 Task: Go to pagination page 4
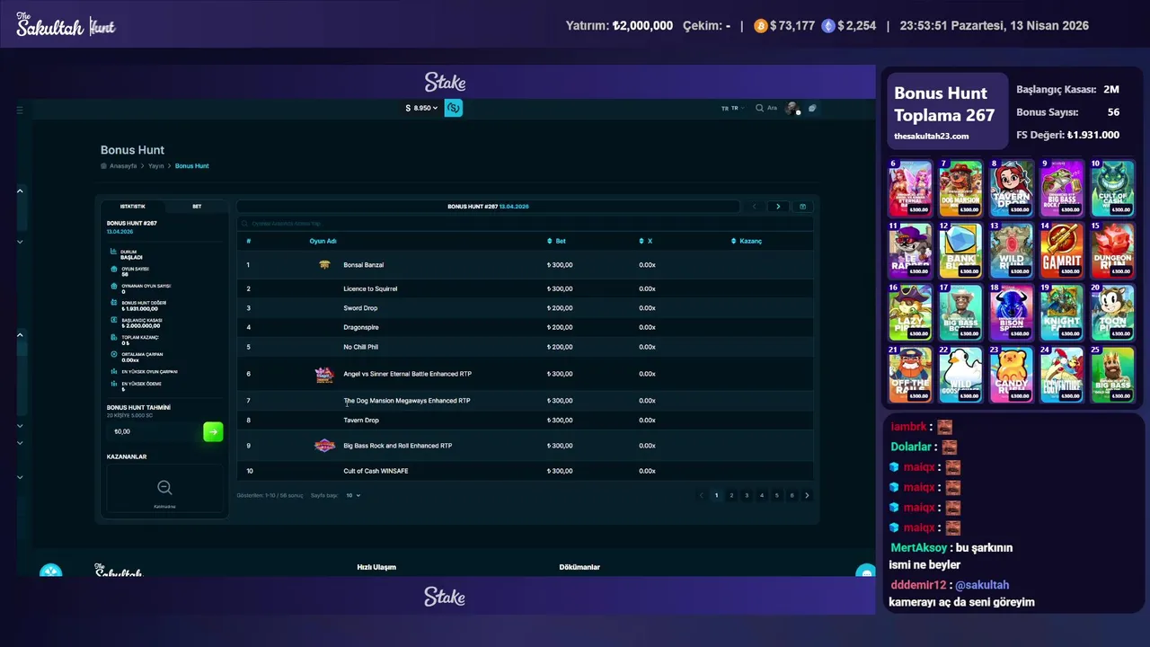click(762, 495)
